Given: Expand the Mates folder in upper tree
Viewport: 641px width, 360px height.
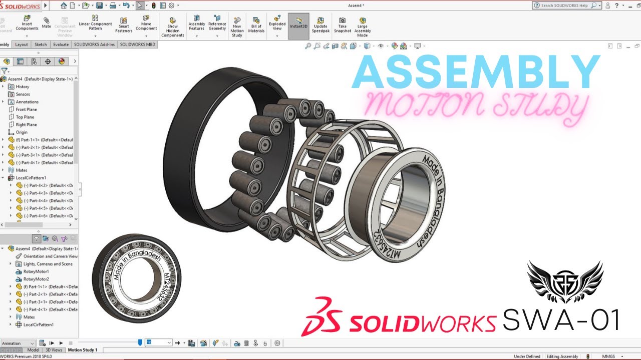Looking at the screenshot, I should point(3,170).
